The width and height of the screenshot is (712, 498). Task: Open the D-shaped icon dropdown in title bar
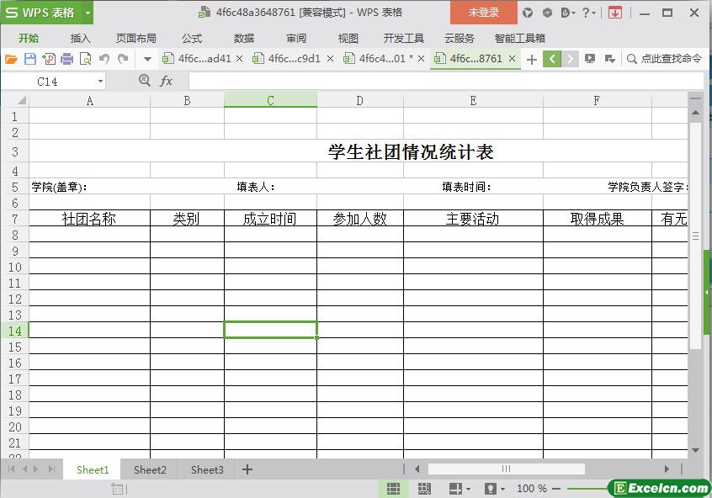[568, 13]
